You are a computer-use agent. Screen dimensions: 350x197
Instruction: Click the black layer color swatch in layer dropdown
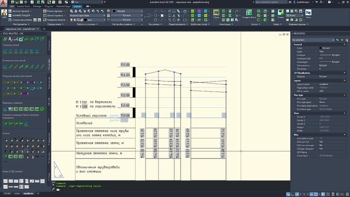(85, 20)
